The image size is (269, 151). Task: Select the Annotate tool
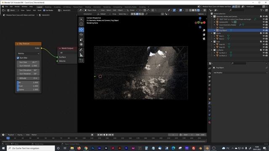[x=81, y=50]
